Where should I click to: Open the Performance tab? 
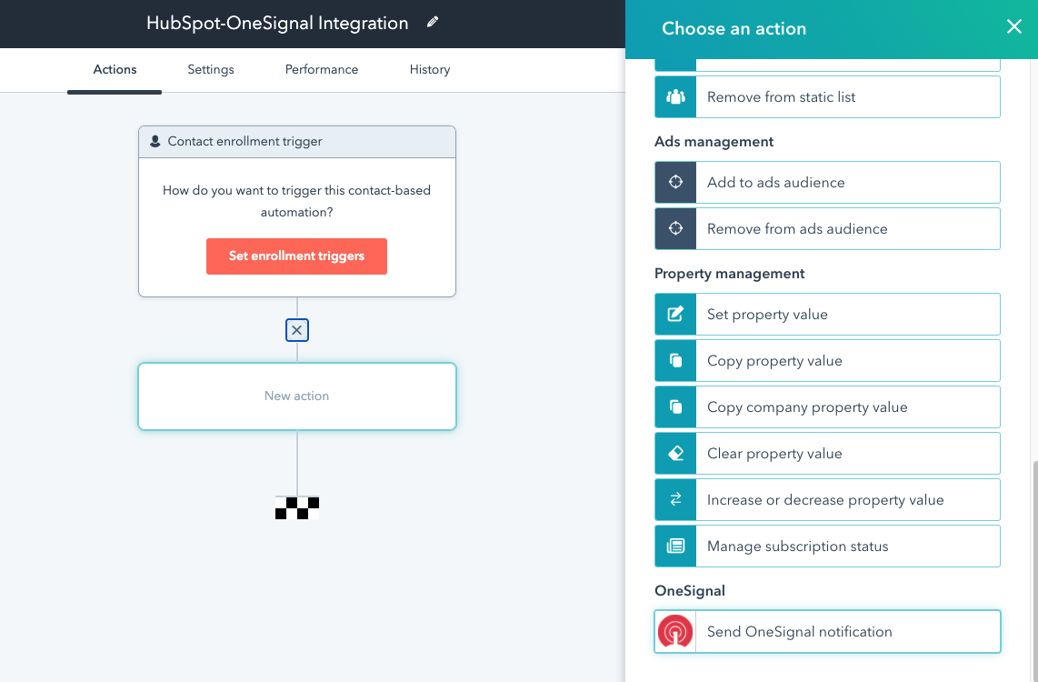click(322, 69)
